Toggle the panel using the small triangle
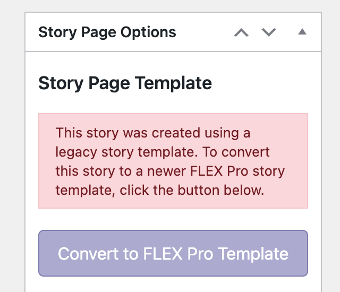The image size is (340, 292). pos(302,32)
